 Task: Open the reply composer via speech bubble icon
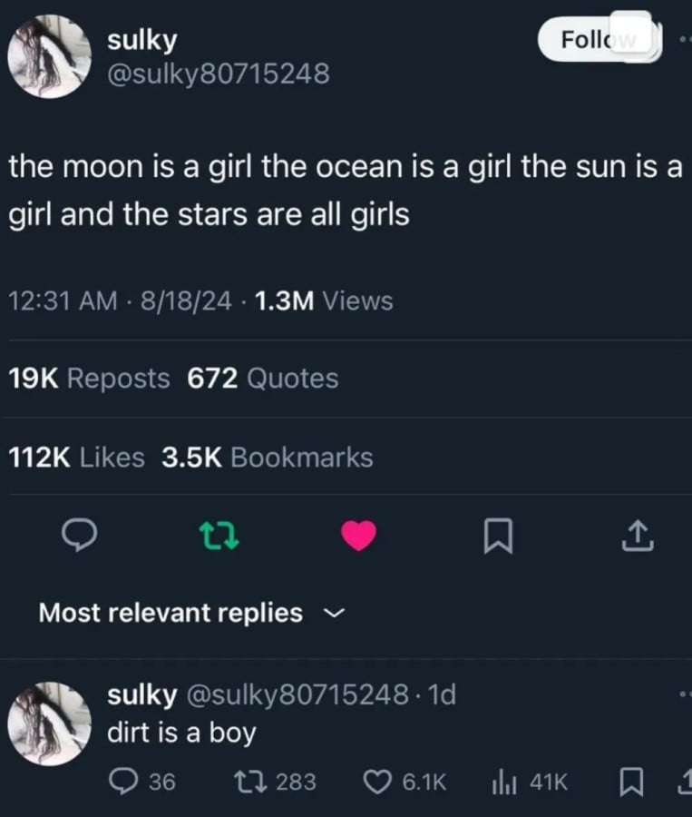point(81,536)
